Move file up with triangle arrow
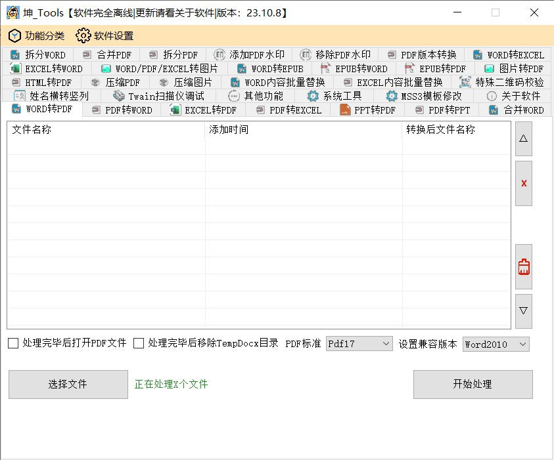The image size is (554, 460). [524, 138]
